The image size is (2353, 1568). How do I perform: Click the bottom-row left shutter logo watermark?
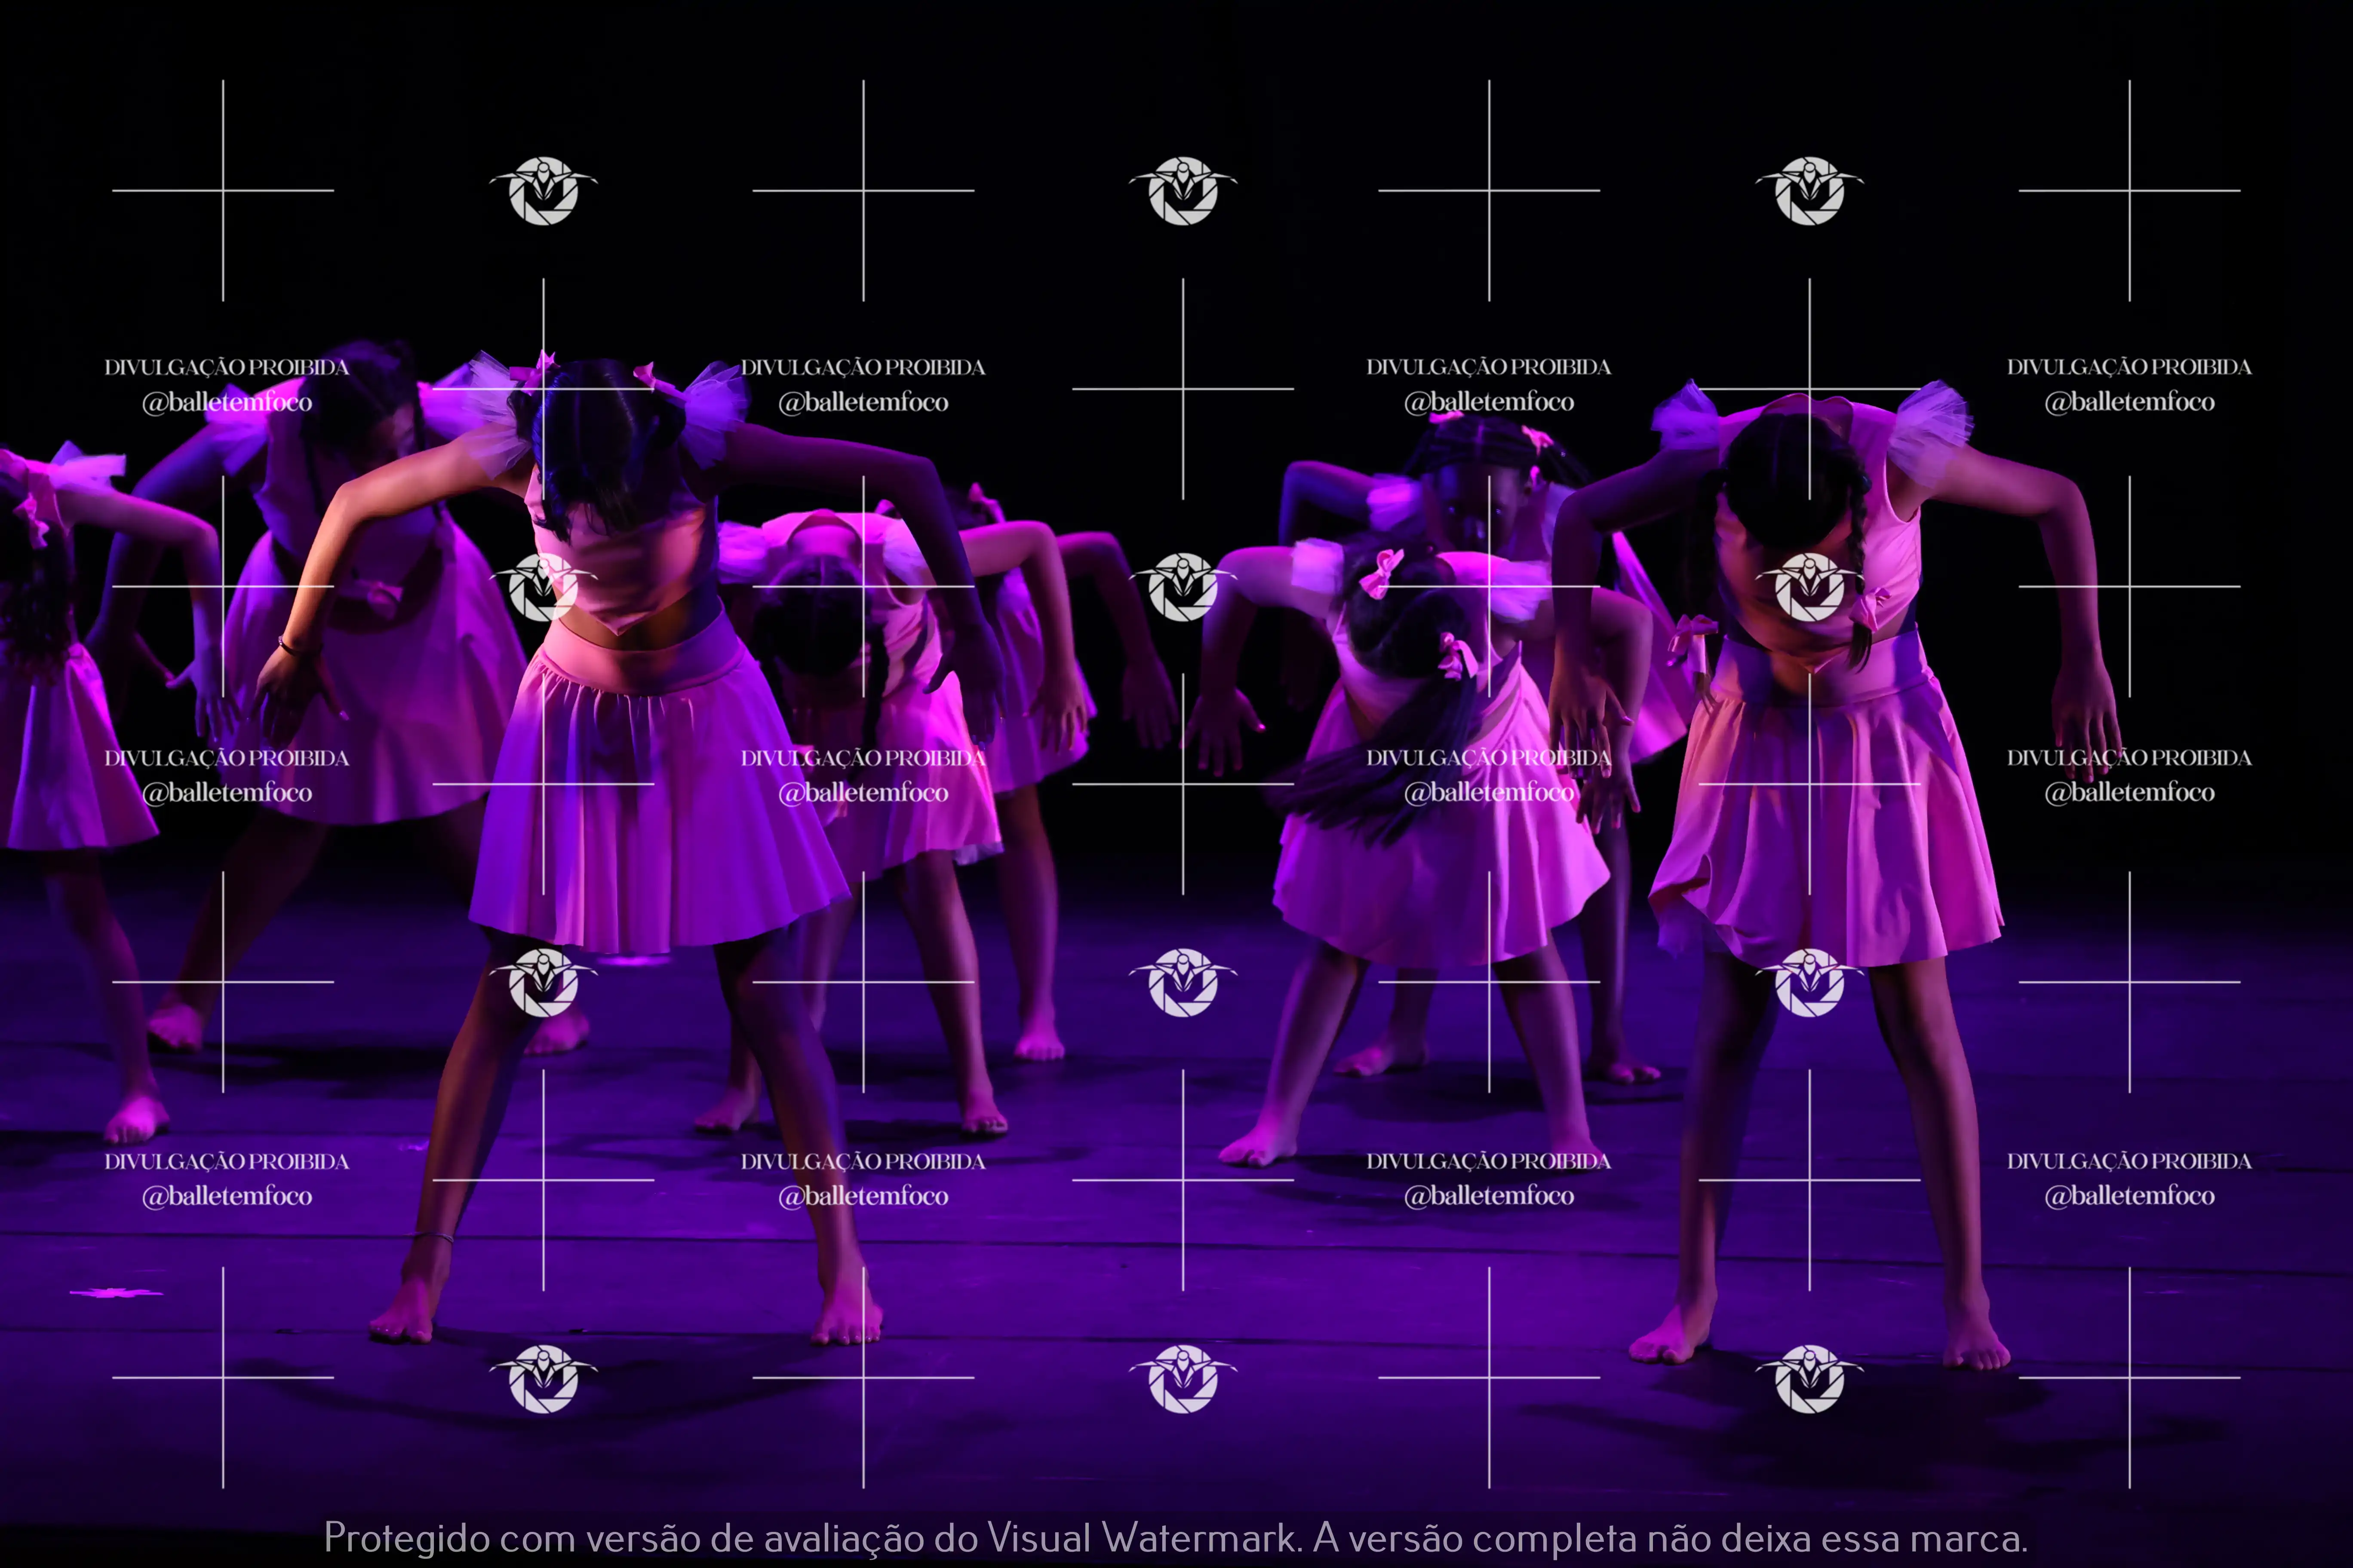[x=543, y=1378]
